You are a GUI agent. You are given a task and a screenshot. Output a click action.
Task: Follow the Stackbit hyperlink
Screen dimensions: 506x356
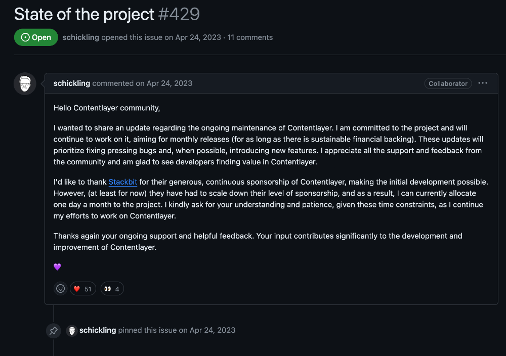(x=123, y=182)
